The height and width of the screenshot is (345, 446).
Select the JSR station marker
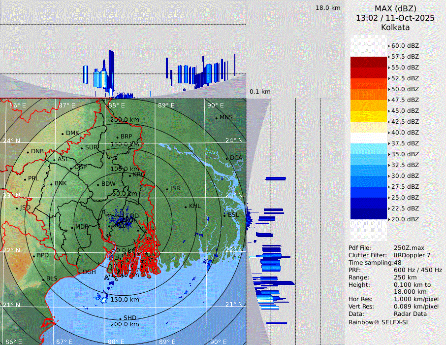pyautogui.click(x=166, y=189)
